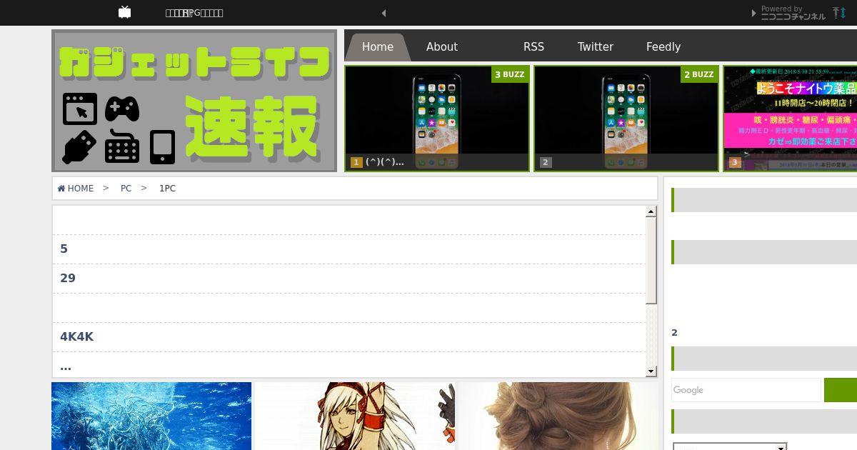Viewport: 857px width, 450px height.
Task: Click the sidebar link labeled 2
Action: click(x=674, y=333)
